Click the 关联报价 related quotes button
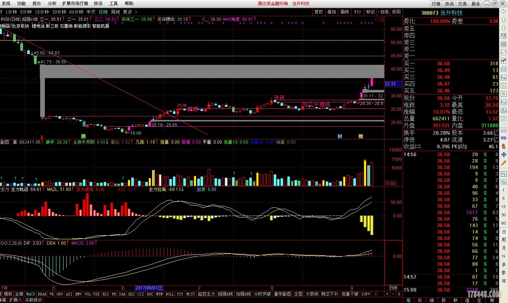 tap(33, 300)
